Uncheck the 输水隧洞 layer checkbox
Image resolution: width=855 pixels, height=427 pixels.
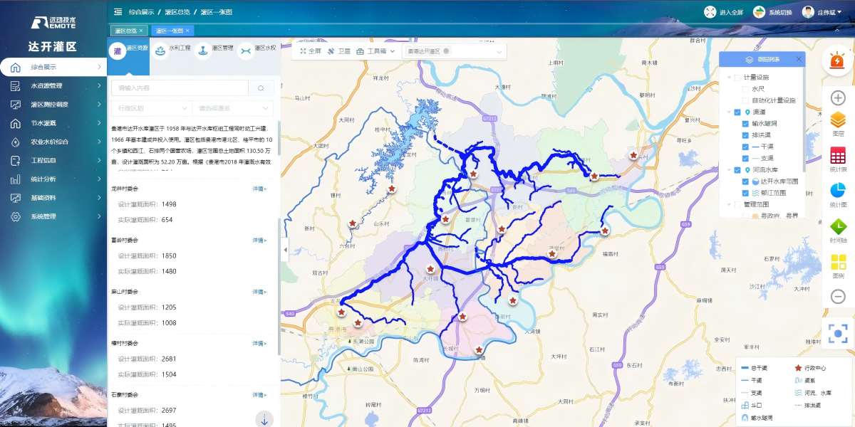(x=745, y=124)
